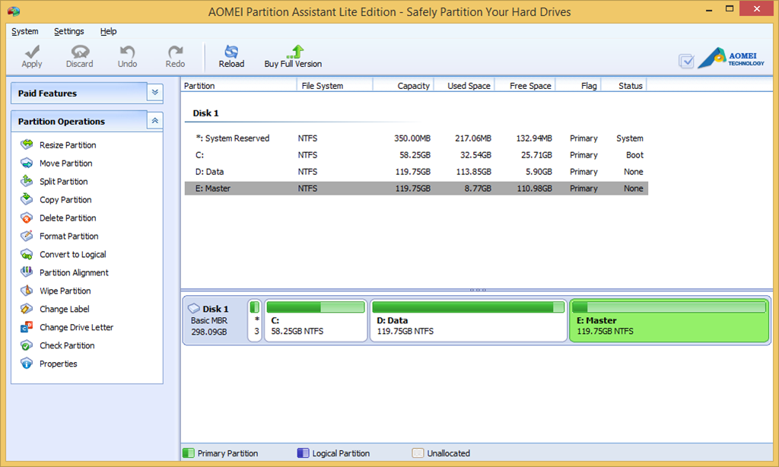Image resolution: width=779 pixels, height=467 pixels.
Task: Sort by the Free Space column header
Action: [x=526, y=85]
